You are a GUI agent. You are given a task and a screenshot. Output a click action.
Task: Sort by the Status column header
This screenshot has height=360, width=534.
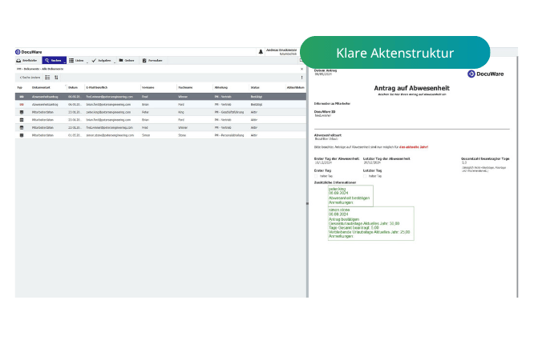pyautogui.click(x=255, y=88)
